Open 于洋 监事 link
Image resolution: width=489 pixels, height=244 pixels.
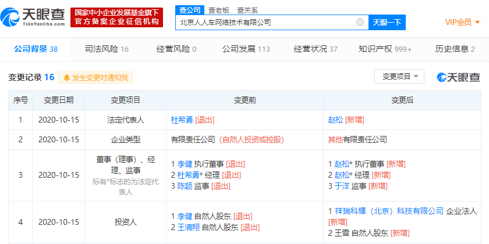(342, 186)
